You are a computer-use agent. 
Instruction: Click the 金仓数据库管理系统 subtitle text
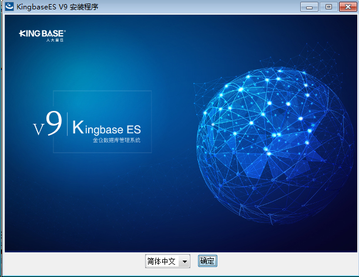click(116, 141)
